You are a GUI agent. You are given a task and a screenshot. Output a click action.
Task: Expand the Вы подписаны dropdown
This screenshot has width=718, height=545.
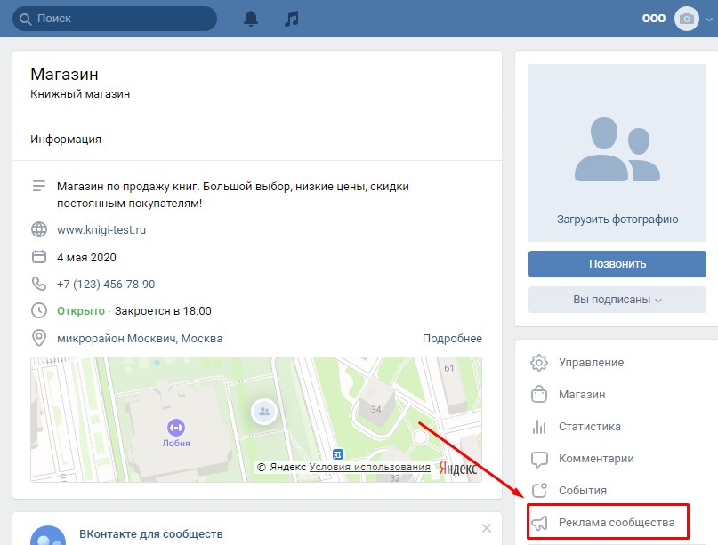617,300
